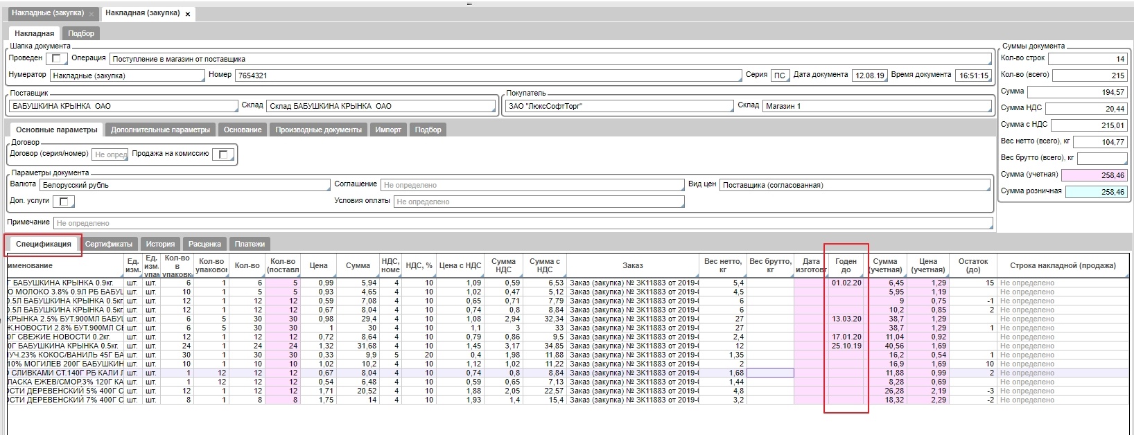Click the Примечание input field

click(523, 223)
